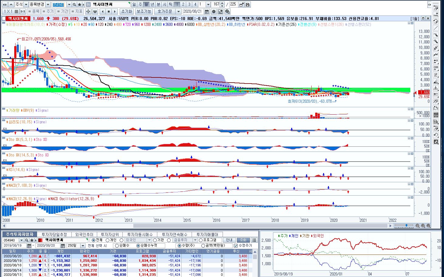Click the 조회 query button

coord(243,240)
